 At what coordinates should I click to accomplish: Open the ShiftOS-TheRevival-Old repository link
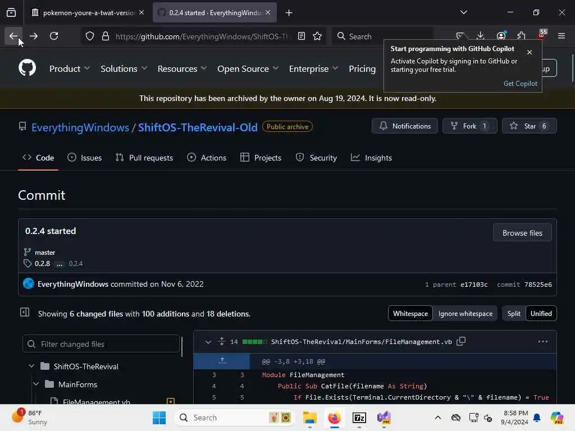click(198, 127)
